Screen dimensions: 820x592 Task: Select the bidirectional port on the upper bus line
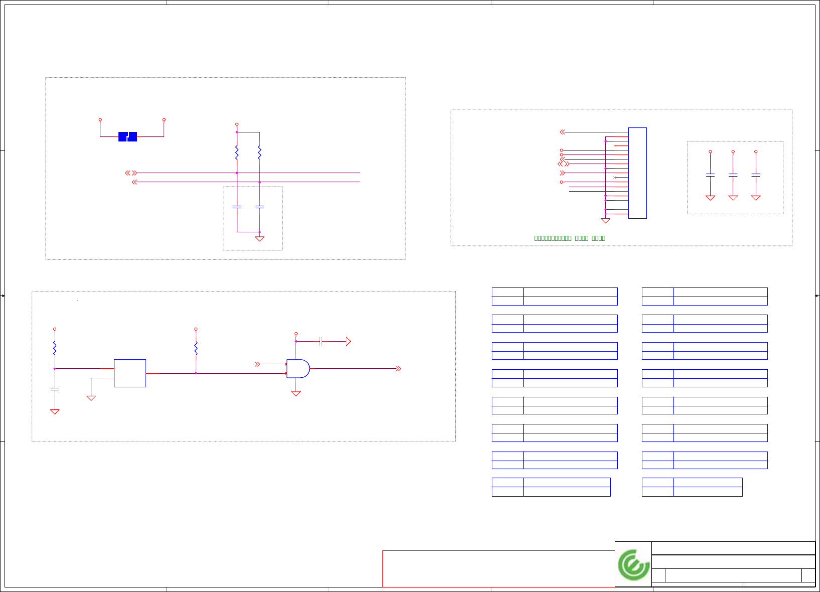(131, 173)
